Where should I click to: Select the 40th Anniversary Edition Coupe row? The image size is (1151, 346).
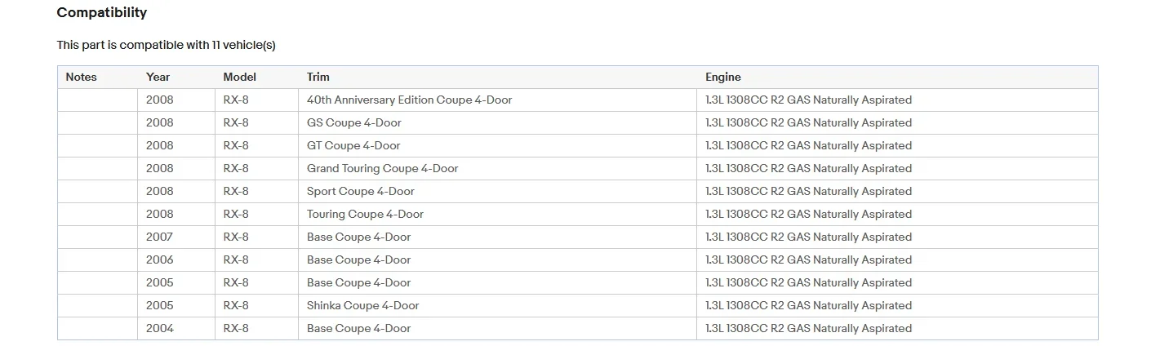coord(409,100)
